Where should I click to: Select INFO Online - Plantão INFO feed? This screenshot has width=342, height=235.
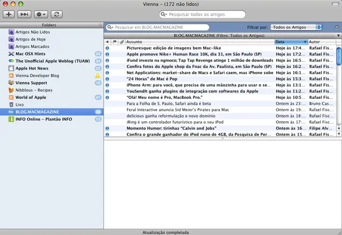(52, 119)
